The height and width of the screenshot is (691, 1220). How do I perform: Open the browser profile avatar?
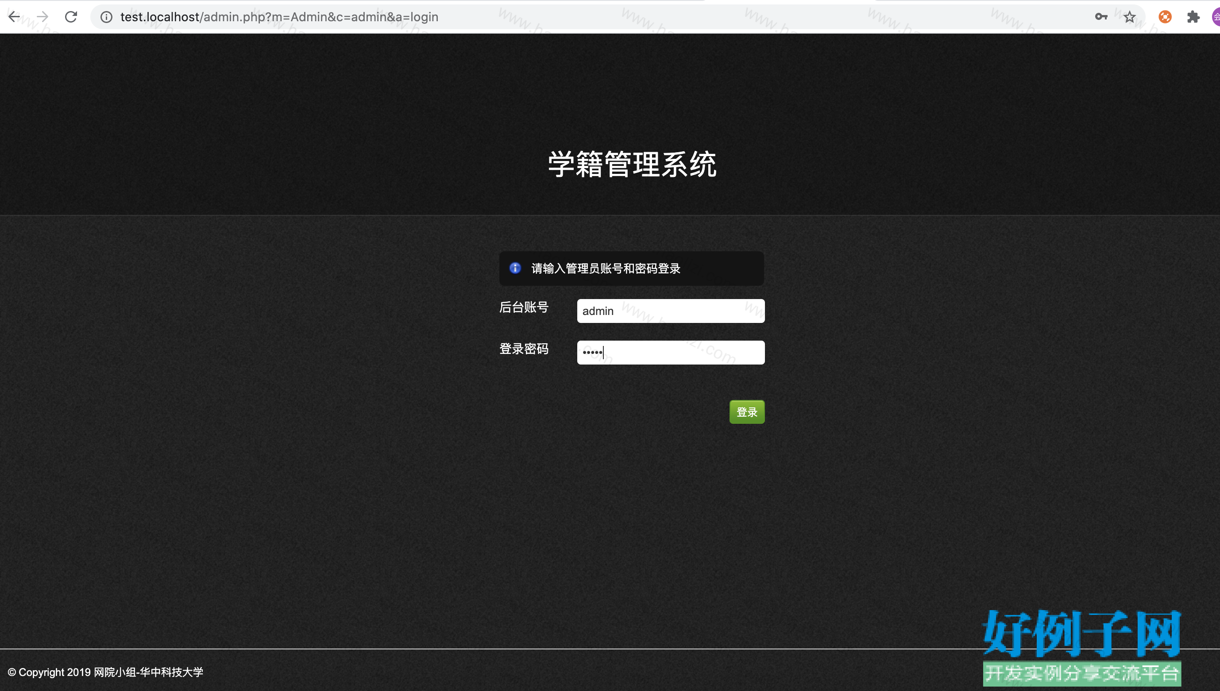click(x=1216, y=17)
